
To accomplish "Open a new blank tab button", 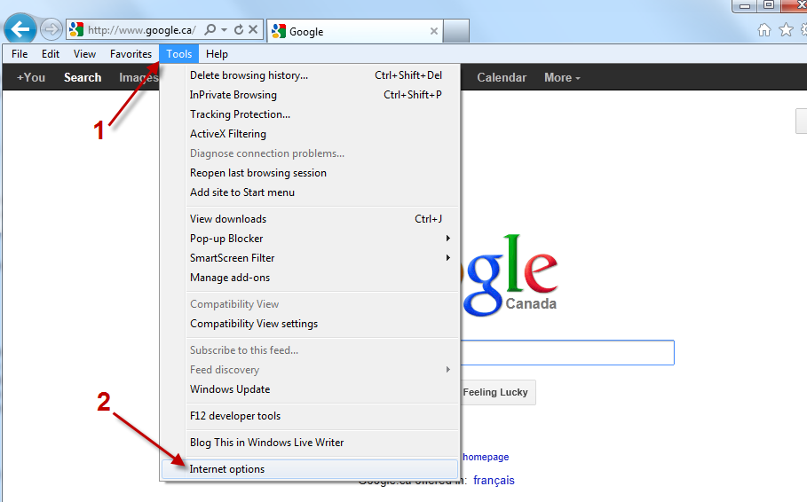I will tap(456, 31).
